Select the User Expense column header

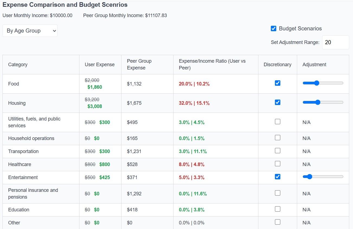coord(100,65)
